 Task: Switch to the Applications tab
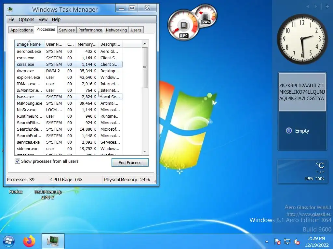pos(21,30)
